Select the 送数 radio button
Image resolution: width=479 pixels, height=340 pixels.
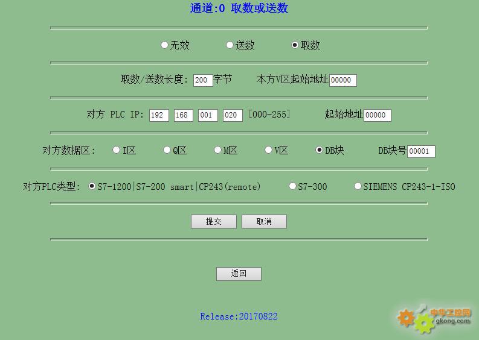click(230, 45)
